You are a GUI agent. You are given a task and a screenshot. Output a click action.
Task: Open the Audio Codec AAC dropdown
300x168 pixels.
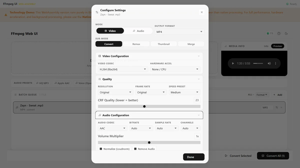(x=113, y=128)
